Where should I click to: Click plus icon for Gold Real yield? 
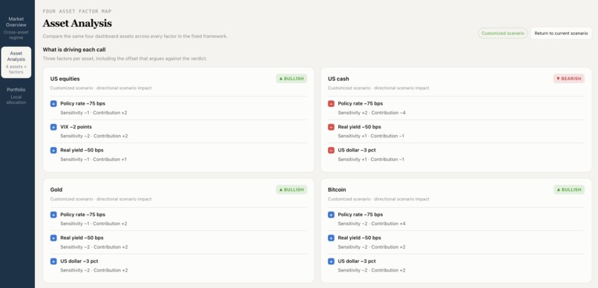53,238
